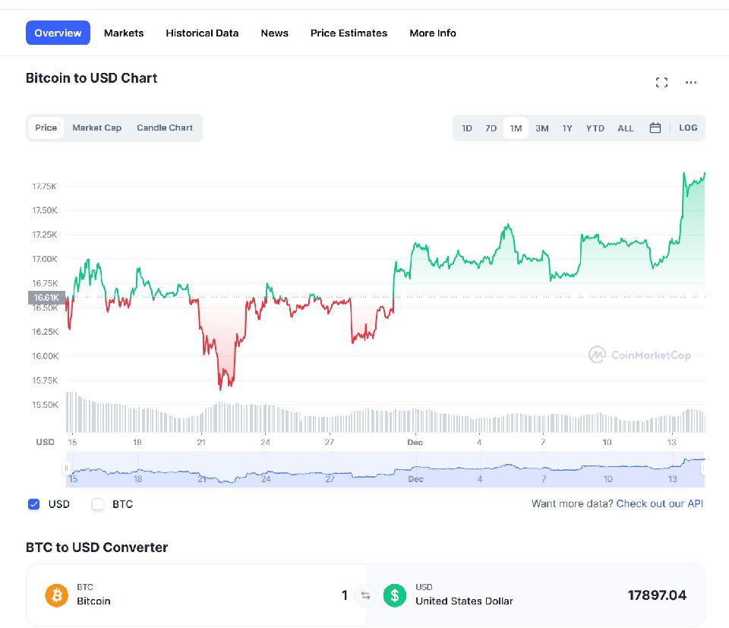Click the CoinMarketCap watermark logo
This screenshot has height=628, width=729.
click(x=639, y=355)
